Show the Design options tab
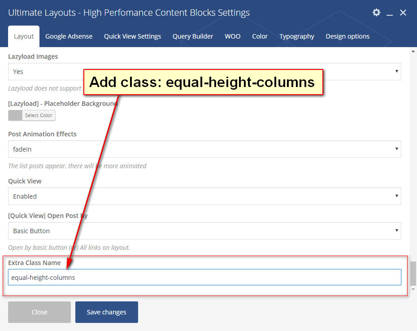 coord(347,36)
